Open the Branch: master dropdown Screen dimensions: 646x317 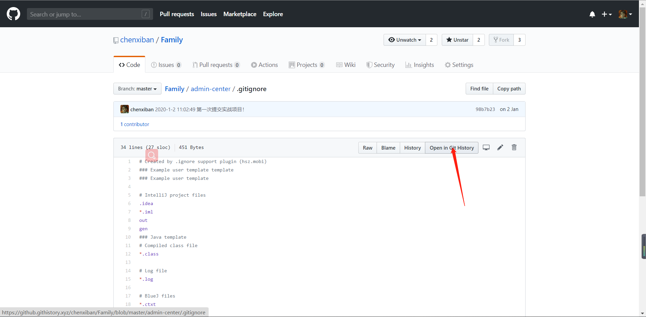click(137, 88)
